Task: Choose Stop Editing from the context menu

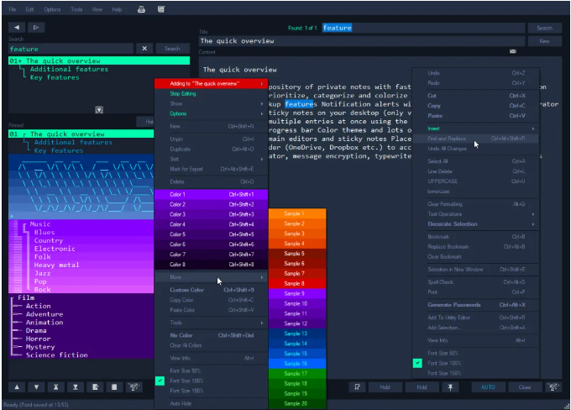Action: click(212, 93)
